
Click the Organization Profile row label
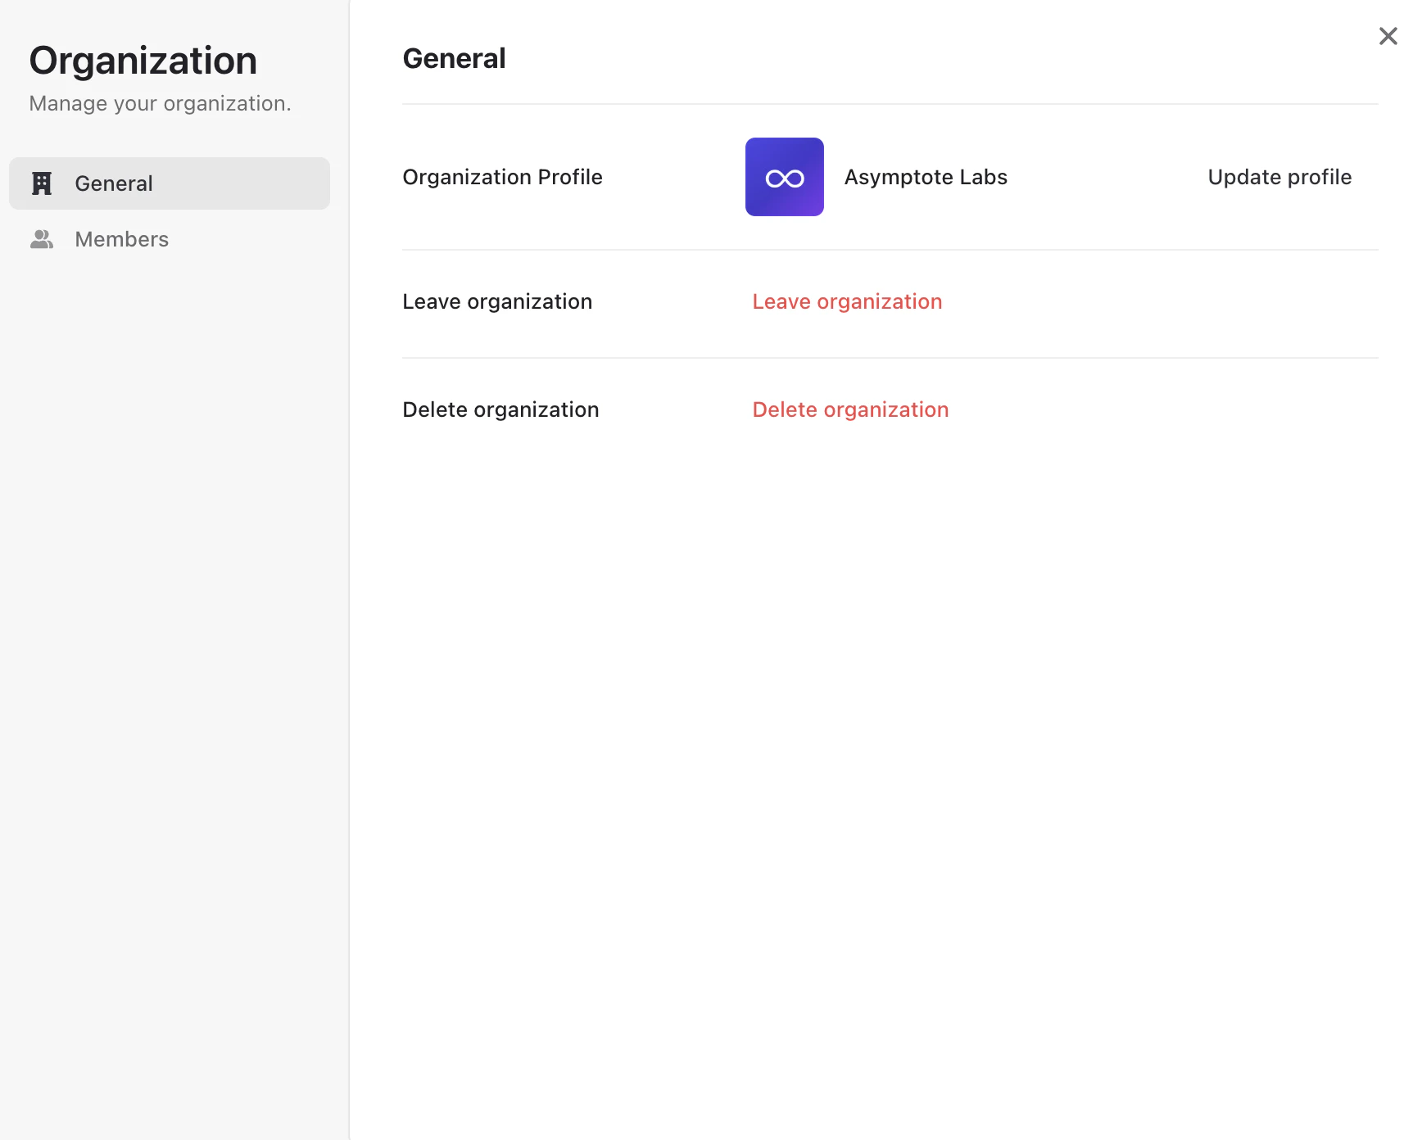click(502, 177)
